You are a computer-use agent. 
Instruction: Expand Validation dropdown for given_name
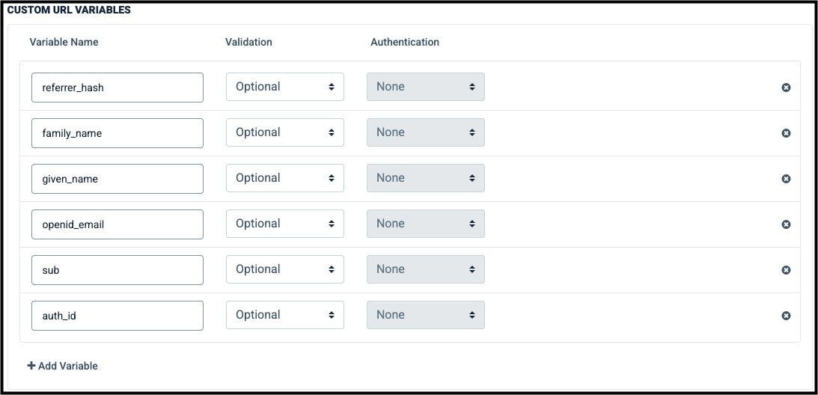[285, 178]
